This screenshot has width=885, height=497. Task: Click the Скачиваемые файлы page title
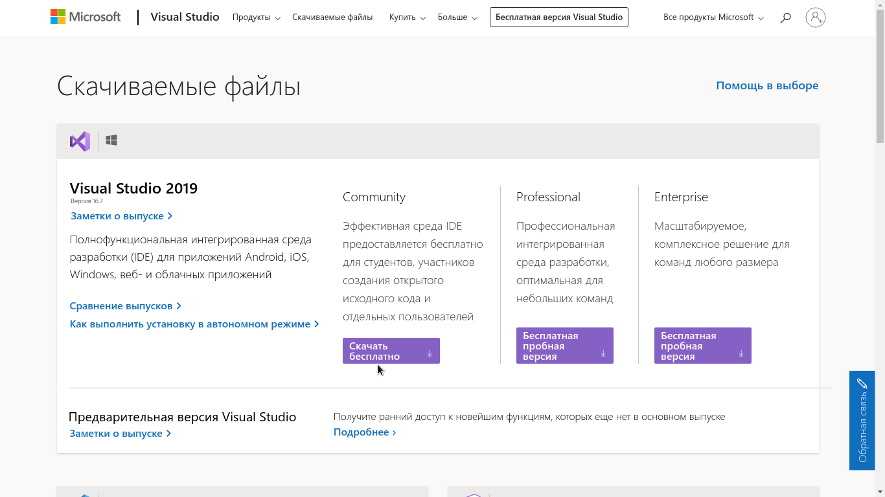[x=179, y=86]
